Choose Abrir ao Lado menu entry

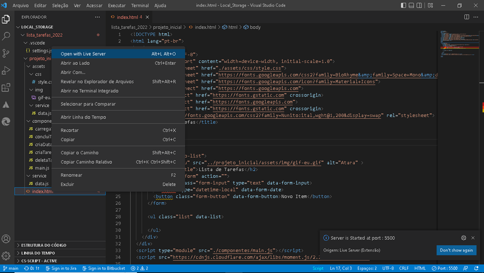pyautogui.click(x=118, y=63)
